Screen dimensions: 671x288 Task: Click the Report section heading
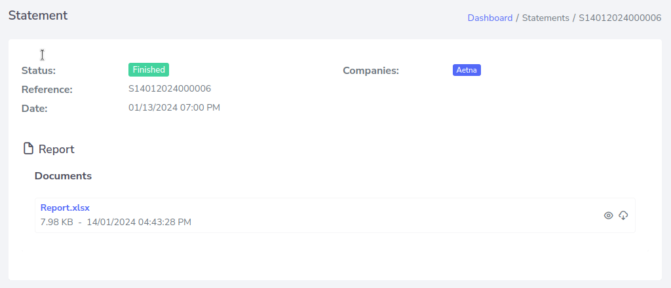tap(56, 149)
